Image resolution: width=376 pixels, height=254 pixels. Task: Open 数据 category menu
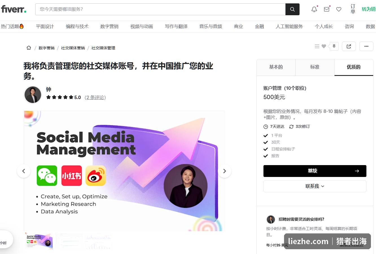pyautogui.click(x=370, y=26)
